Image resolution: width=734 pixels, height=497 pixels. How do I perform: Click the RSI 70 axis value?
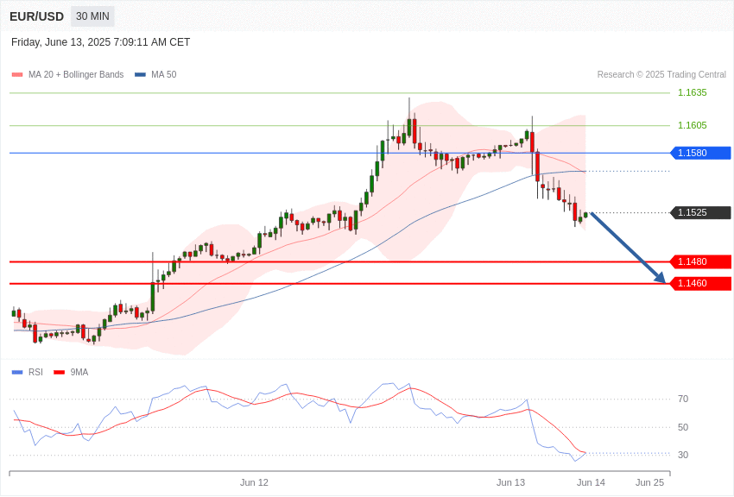pyautogui.click(x=683, y=399)
